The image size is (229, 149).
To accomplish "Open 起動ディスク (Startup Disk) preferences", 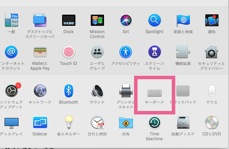I will tap(183, 122).
